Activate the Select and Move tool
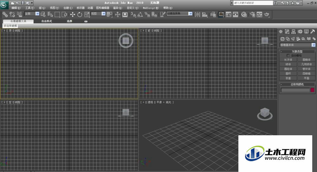This screenshot has height=172, width=317. click(73, 14)
